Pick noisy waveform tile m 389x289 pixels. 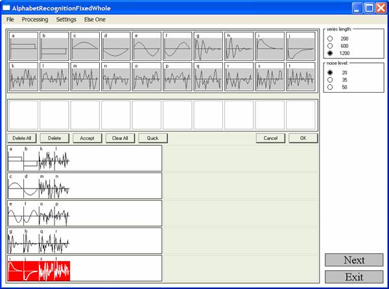pyautogui.click(x=85, y=76)
